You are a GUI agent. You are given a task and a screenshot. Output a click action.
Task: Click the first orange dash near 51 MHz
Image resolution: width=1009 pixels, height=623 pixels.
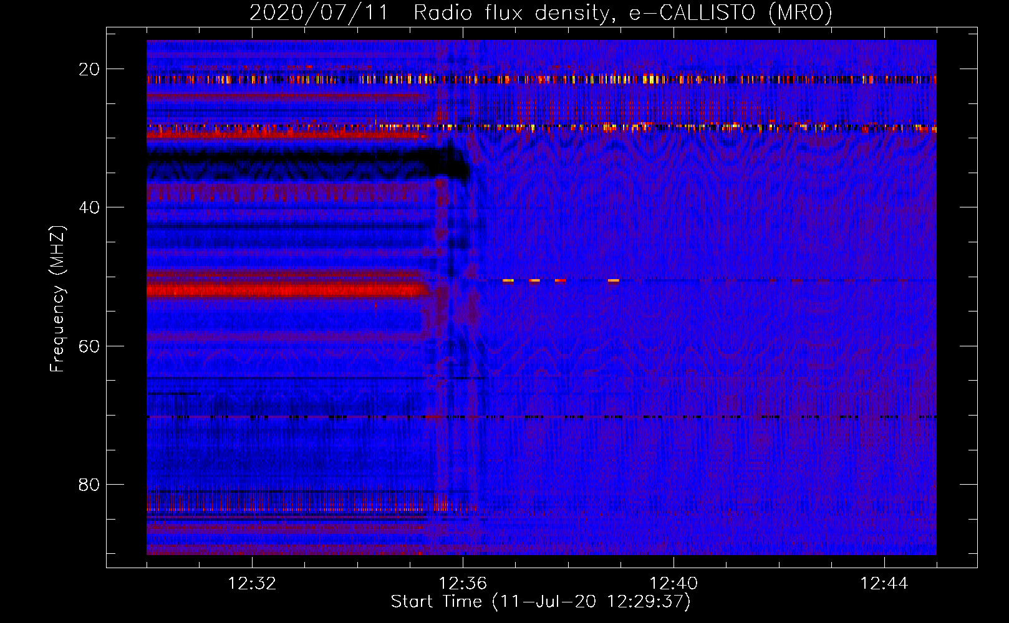(508, 281)
